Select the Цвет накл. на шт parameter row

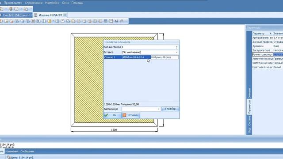click(268, 67)
